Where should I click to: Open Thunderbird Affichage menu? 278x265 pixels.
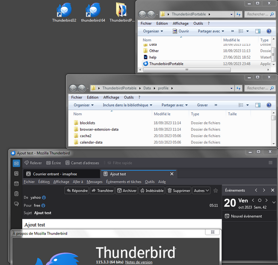(61, 182)
